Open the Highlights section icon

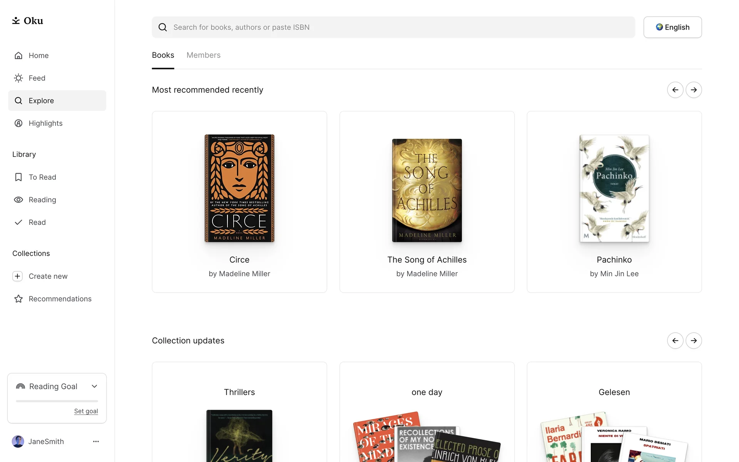[x=18, y=123]
